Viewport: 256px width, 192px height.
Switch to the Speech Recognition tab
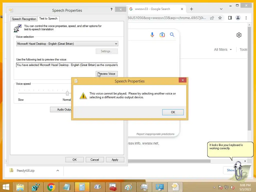pos(24,19)
